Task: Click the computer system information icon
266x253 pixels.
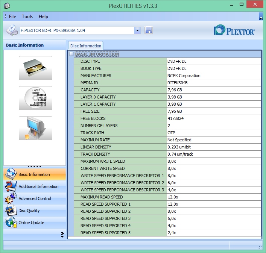Action: click(x=35, y=128)
